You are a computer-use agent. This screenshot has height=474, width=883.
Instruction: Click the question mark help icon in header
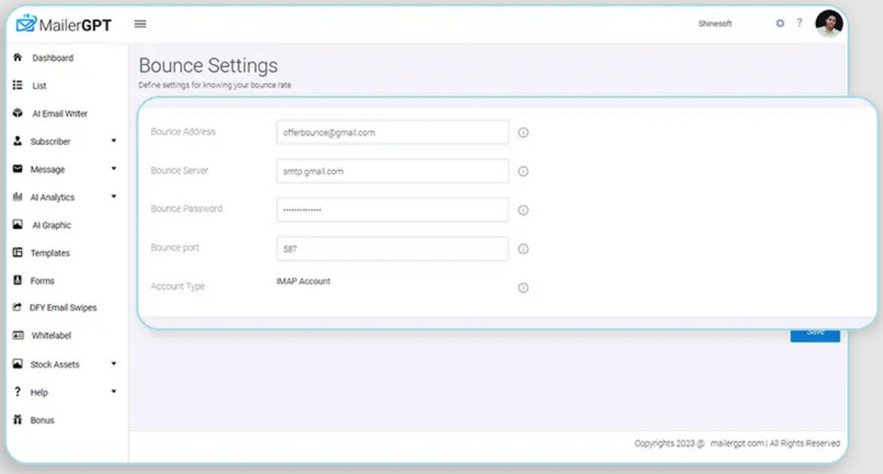click(799, 22)
